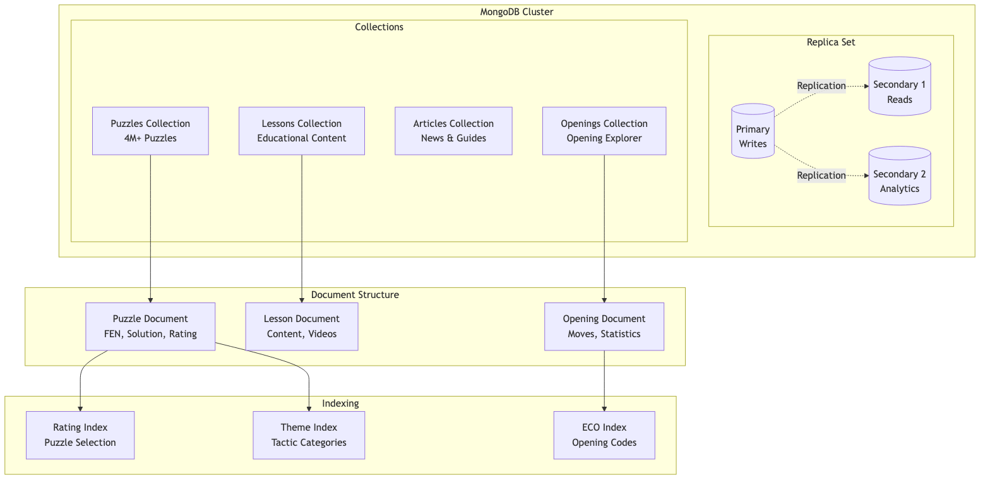Select the Puzzles Collection node
Screen dimensions: 990x485
coord(150,131)
